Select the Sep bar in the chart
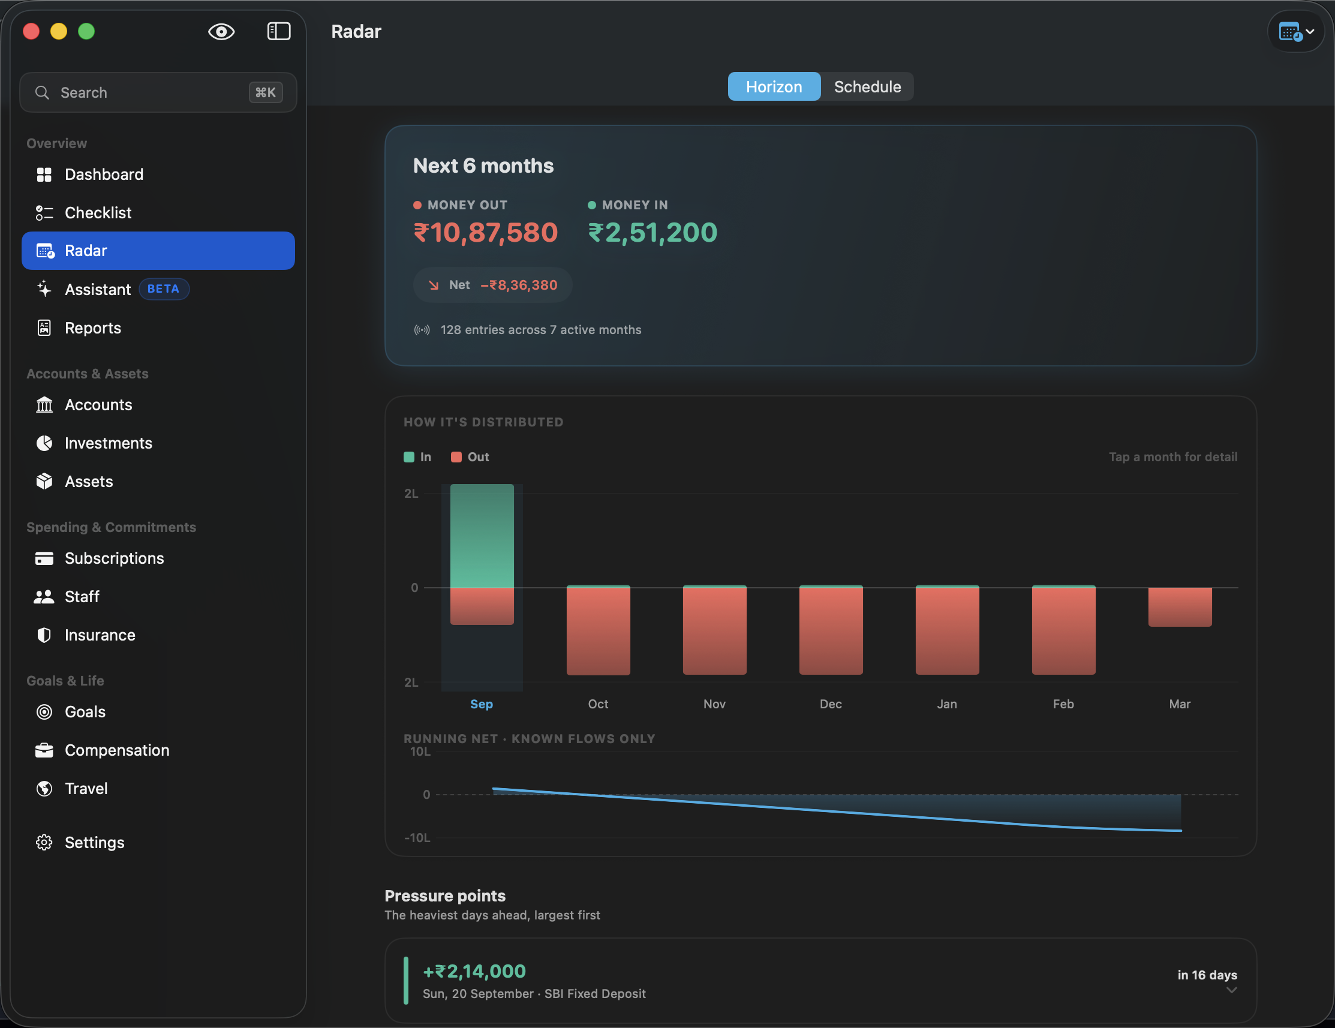1335x1028 pixels. click(482, 554)
